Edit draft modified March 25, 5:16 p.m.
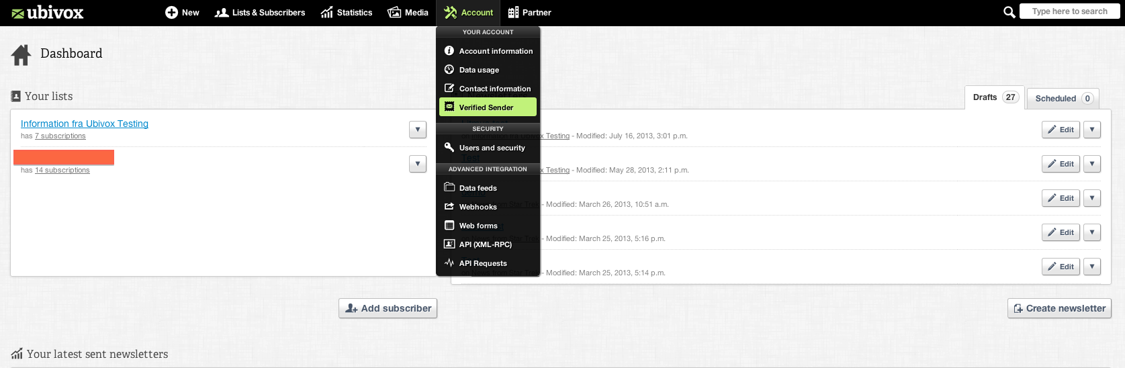This screenshot has height=368, width=1125. click(1061, 232)
